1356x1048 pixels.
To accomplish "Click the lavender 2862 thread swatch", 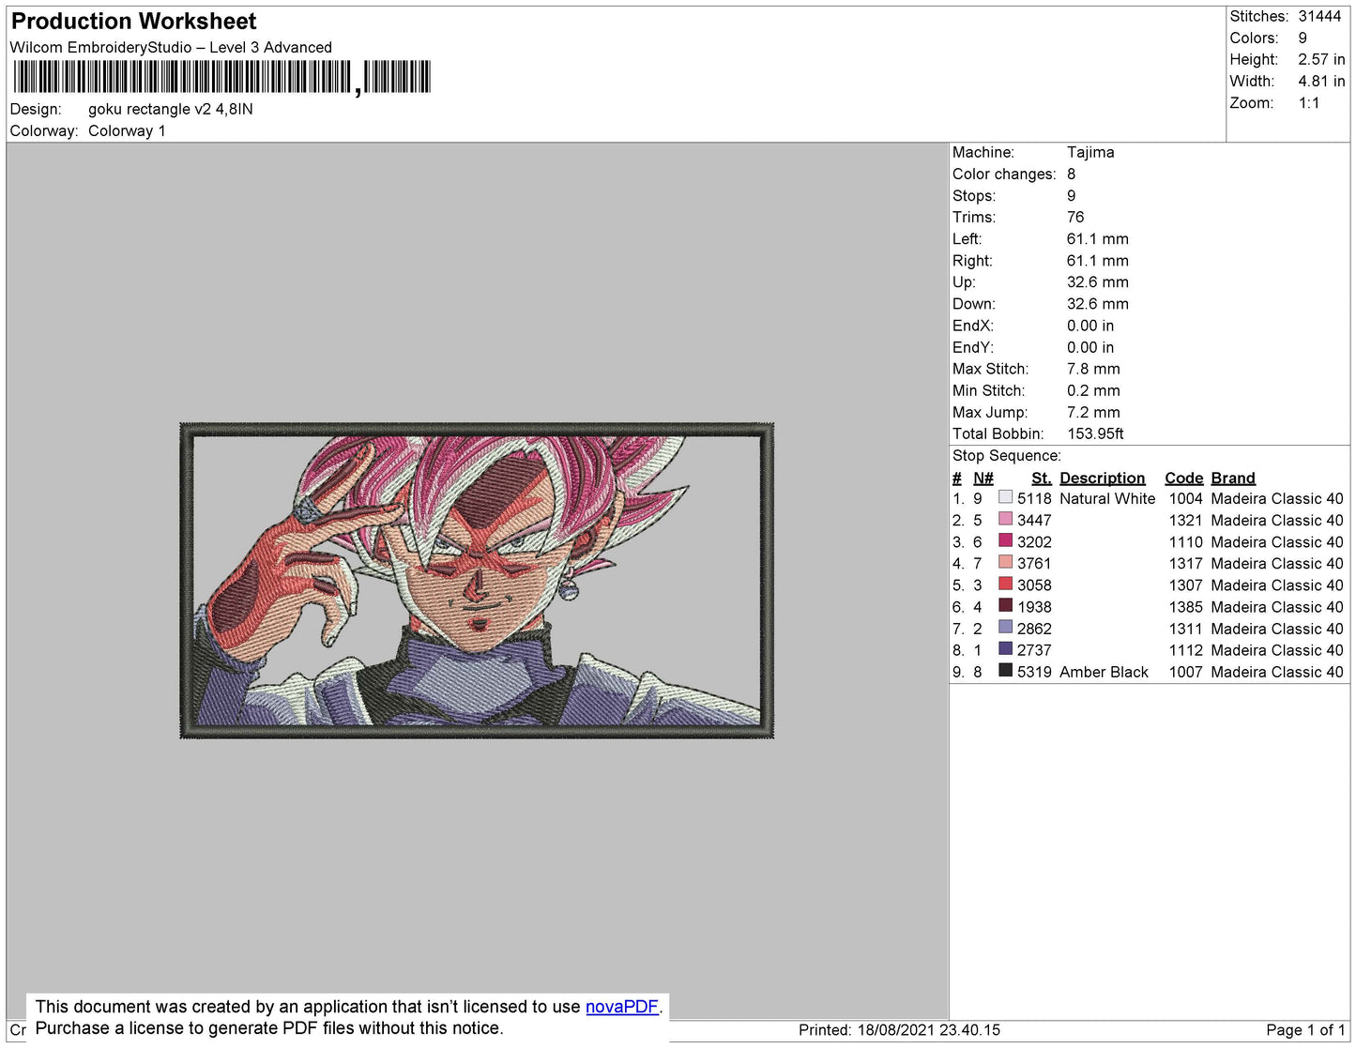I will pos(1005,628).
